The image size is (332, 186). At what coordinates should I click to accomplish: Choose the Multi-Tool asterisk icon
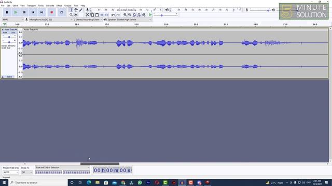pyautogui.click(x=76, y=15)
